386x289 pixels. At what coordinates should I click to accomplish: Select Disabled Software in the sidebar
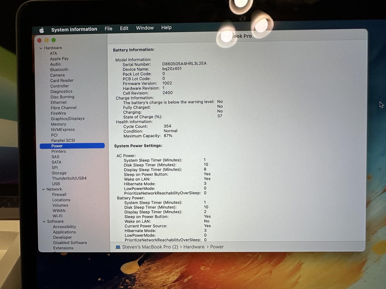70,243
